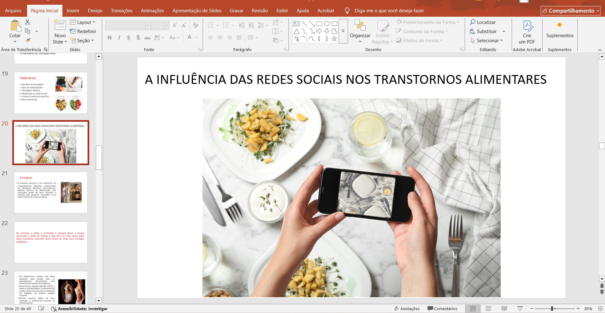Click the Copy icon in clipboard group

pos(28,31)
